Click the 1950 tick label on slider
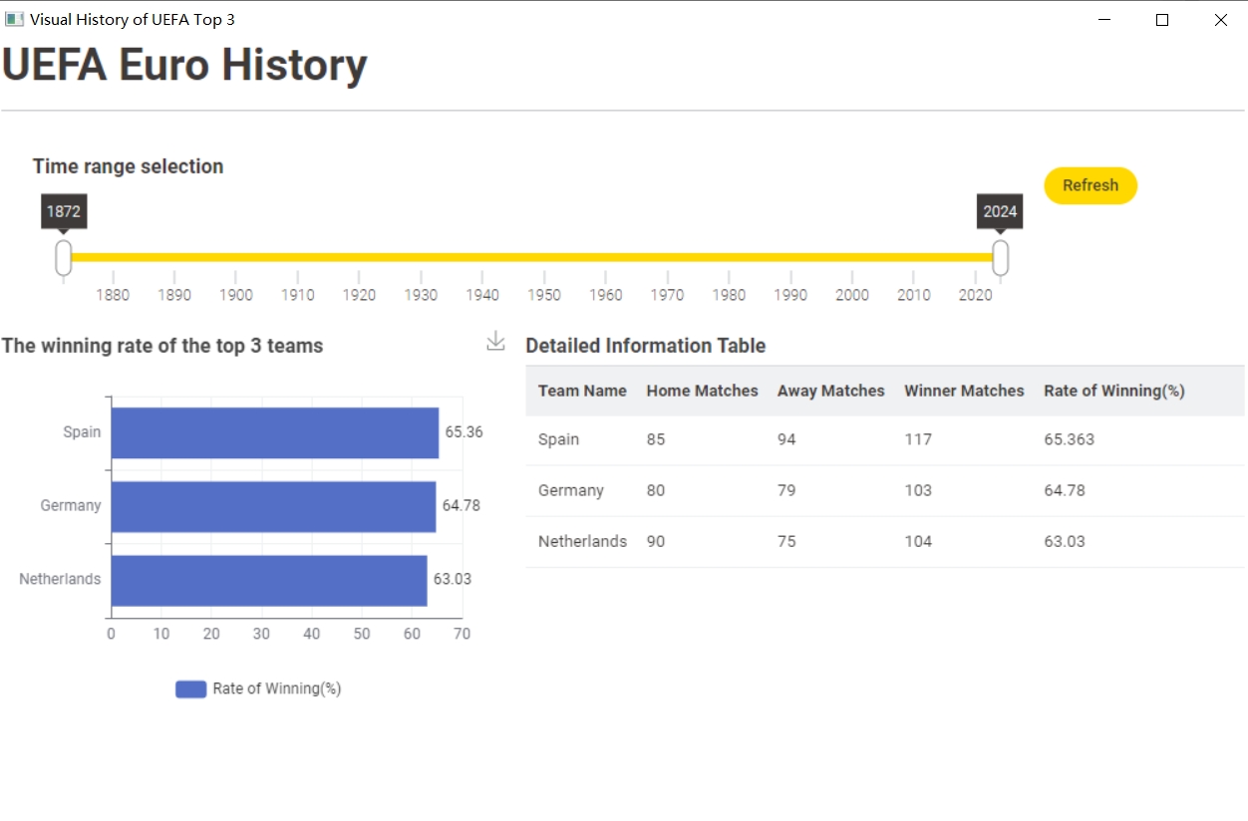This screenshot has height=821, width=1248. [544, 295]
